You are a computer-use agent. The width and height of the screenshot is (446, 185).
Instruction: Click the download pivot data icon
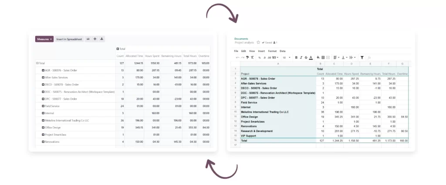[x=102, y=39]
